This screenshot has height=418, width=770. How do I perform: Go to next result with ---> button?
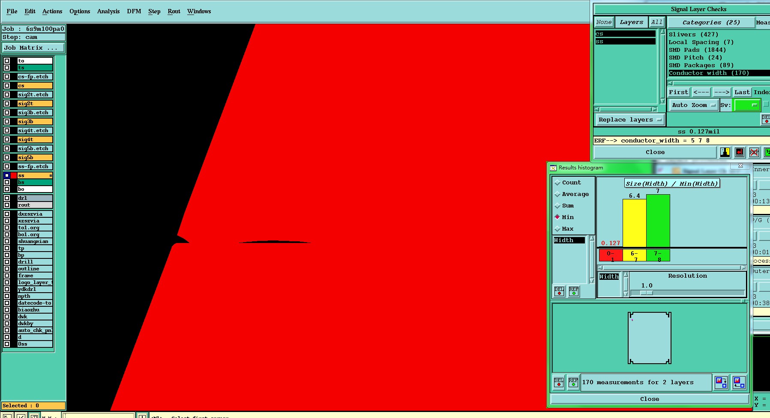click(722, 92)
